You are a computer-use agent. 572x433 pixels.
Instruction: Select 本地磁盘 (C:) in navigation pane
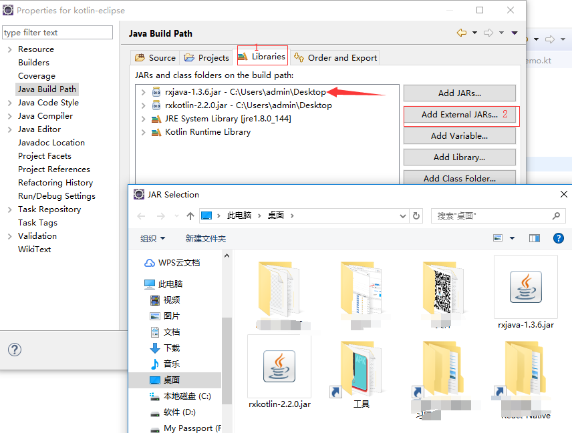pos(180,396)
